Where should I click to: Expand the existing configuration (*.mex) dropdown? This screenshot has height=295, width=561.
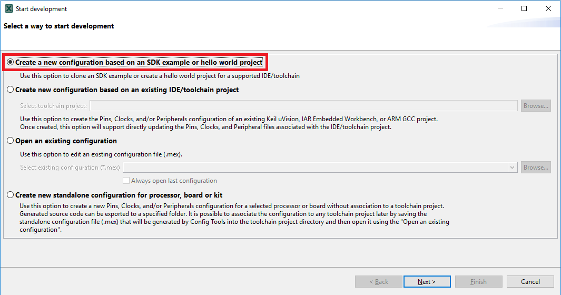pyautogui.click(x=513, y=168)
